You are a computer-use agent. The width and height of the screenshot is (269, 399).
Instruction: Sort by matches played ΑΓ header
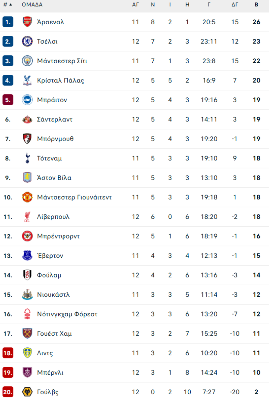point(135,5)
